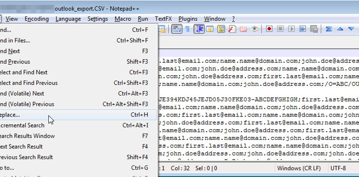Open the User Defined Language icon
Viewport: 359px width, 177px height.
pos(210,29)
